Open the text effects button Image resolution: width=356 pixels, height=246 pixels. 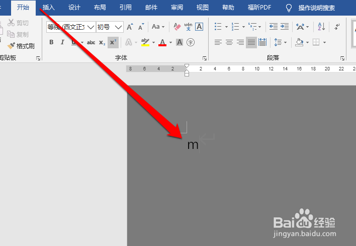point(129,42)
